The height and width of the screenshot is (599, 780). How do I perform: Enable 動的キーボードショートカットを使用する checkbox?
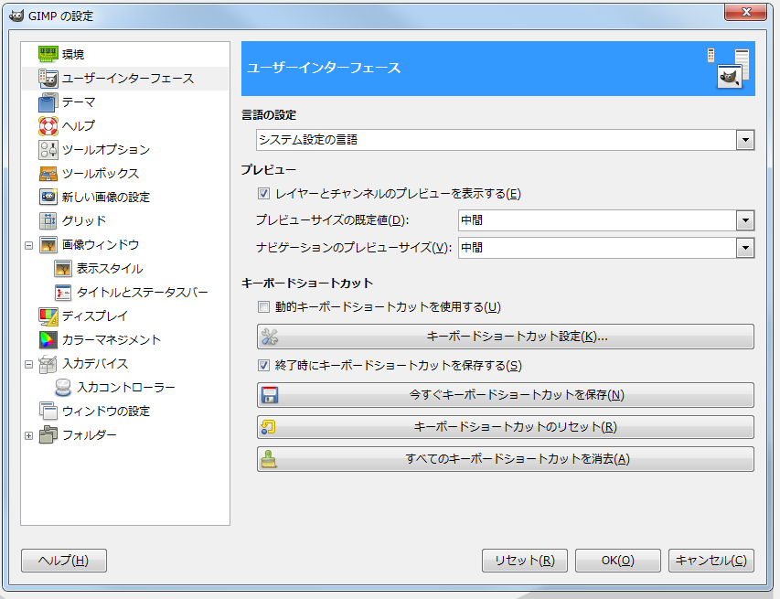click(x=263, y=307)
